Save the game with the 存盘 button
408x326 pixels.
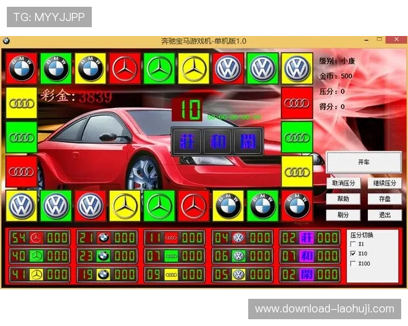coord(384,199)
